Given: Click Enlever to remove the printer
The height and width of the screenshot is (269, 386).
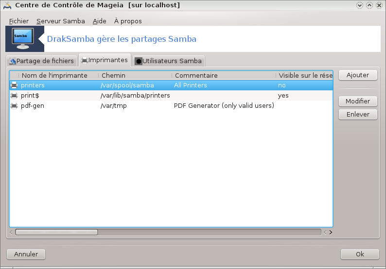Looking at the screenshot, I should coord(358,115).
